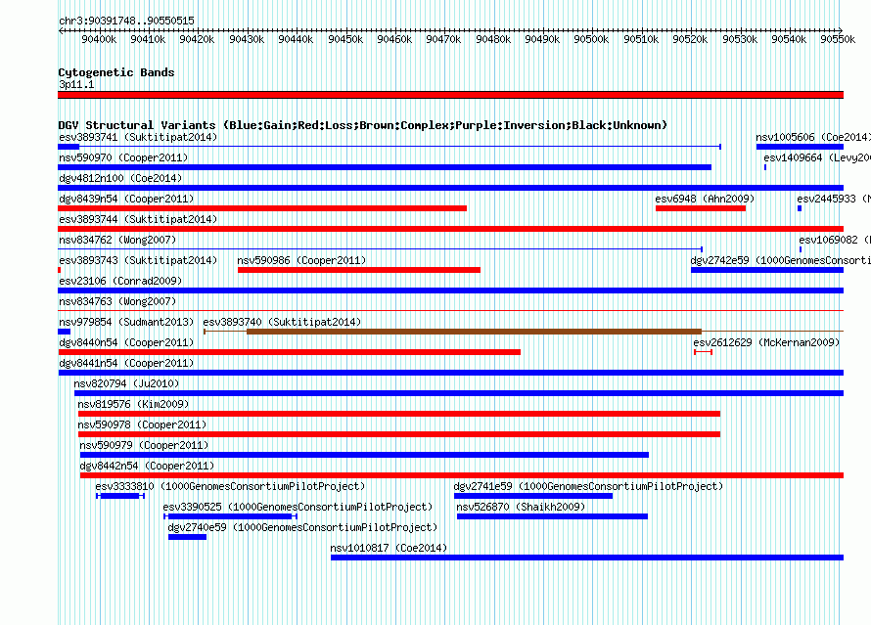Select nsv1005606 (Coe2014) label
Viewport: 871px width, 625px height.
pos(813,137)
